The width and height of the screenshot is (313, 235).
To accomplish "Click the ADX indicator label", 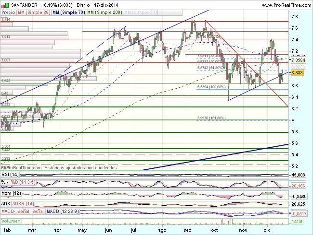I will tap(6, 204).
